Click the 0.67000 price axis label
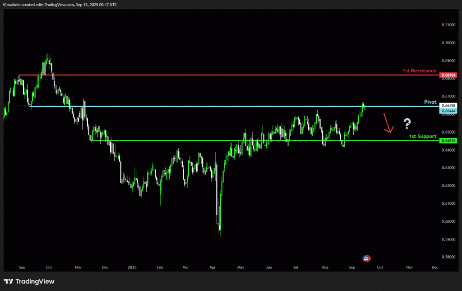The image size is (462, 291). [x=448, y=96]
